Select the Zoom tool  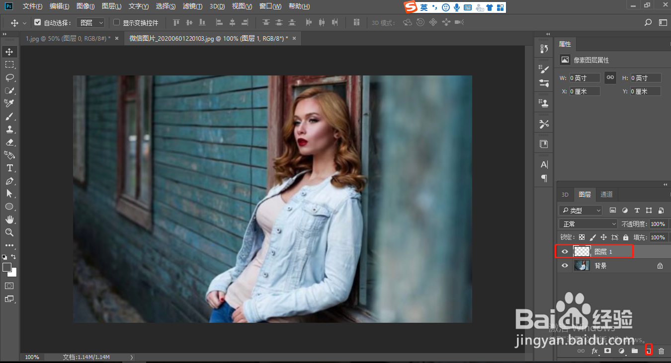(9, 232)
